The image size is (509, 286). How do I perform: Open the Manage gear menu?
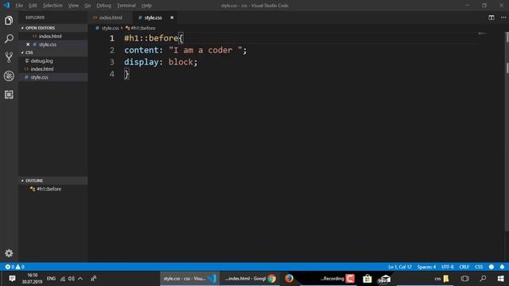pyautogui.click(x=9, y=253)
